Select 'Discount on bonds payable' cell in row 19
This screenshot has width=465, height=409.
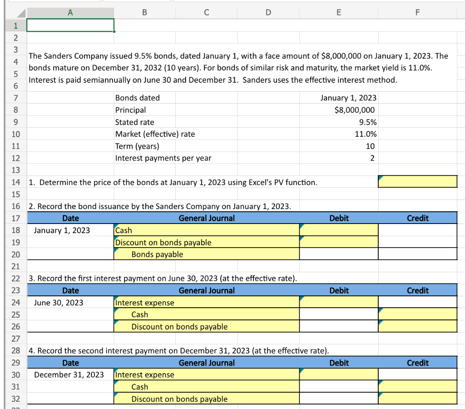tap(207, 242)
